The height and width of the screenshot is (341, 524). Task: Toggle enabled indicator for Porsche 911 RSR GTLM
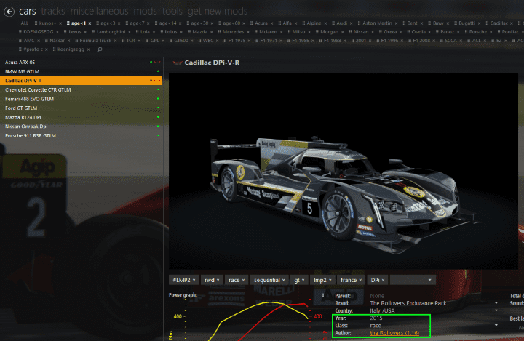[x=157, y=135]
